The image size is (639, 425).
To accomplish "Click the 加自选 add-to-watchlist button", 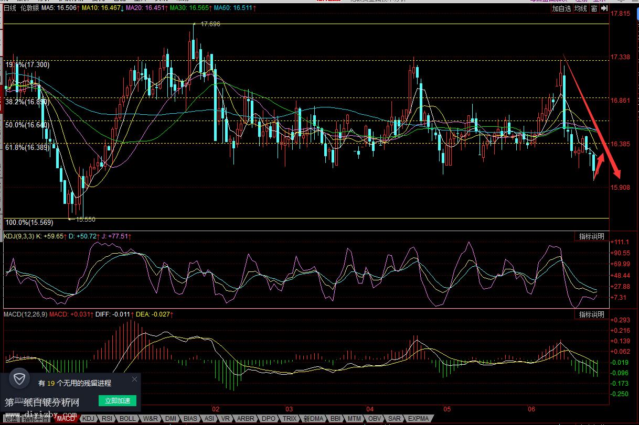I will click(x=561, y=8).
